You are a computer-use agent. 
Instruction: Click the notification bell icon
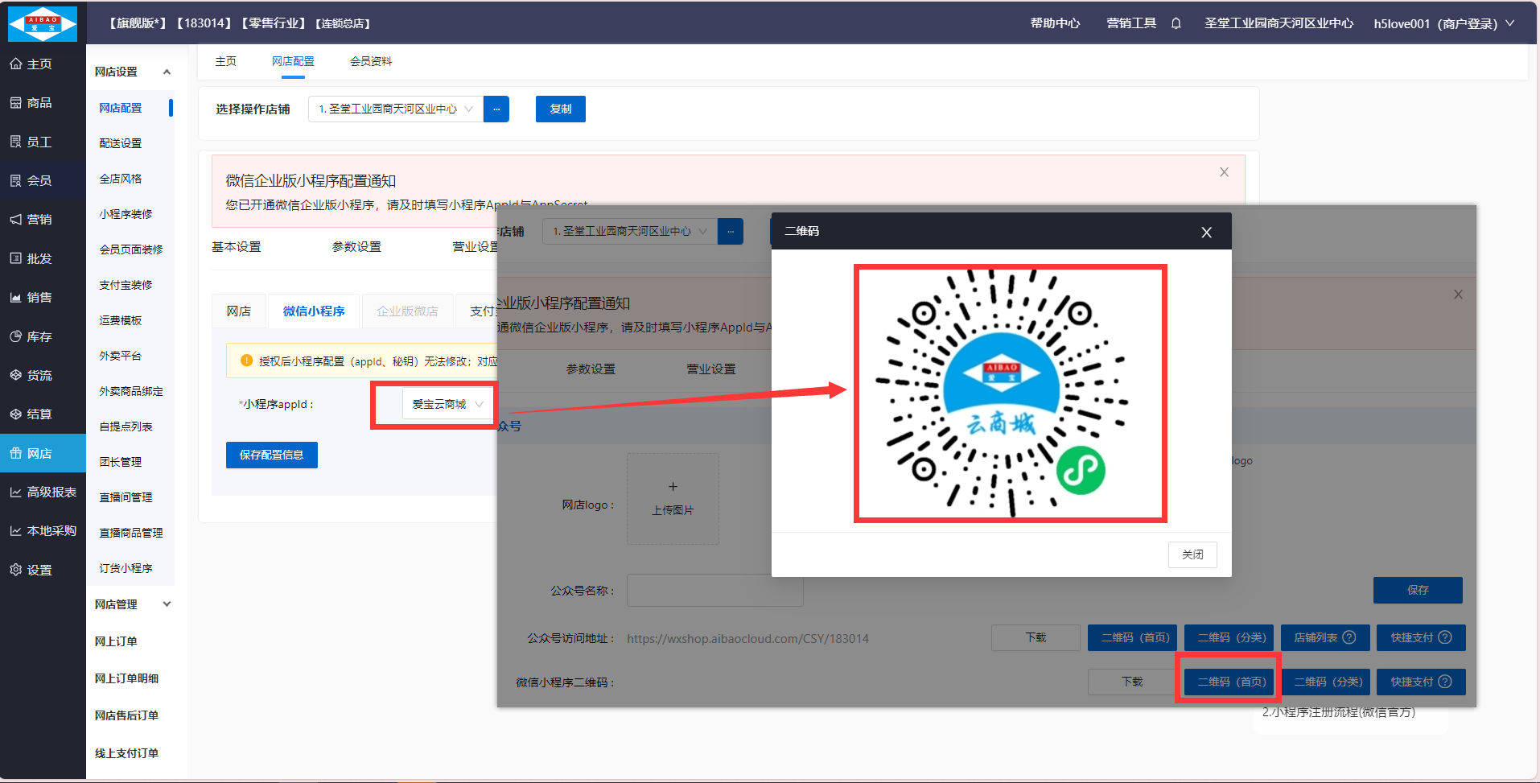pos(1176,23)
